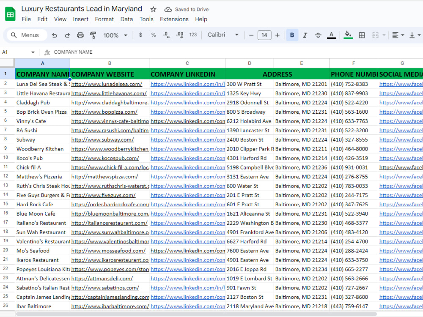Redo the last action
The image size is (423, 317).
click(x=67, y=35)
